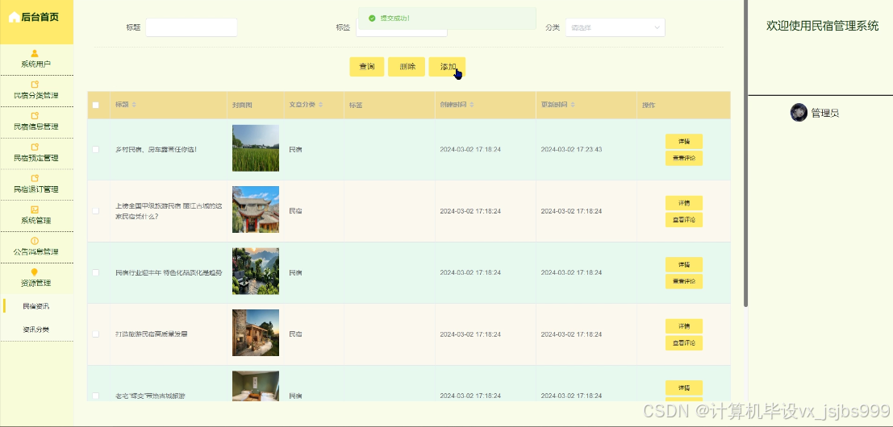This screenshot has height=427, width=893.
Task: Sort the table by 标题 column arrows
Action: tap(134, 105)
